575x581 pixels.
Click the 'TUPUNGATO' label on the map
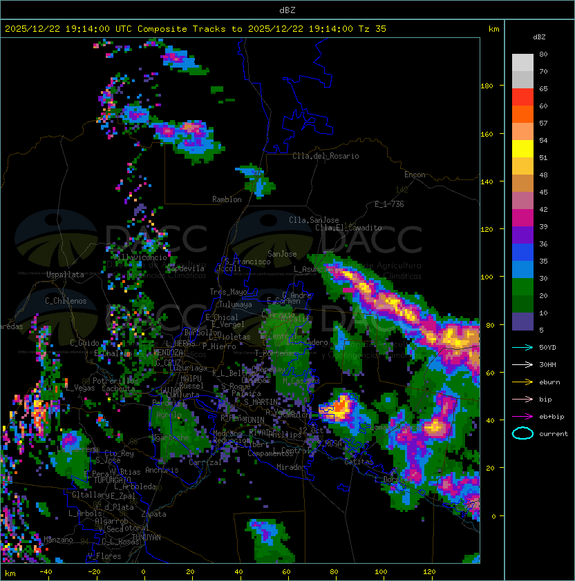[112, 480]
